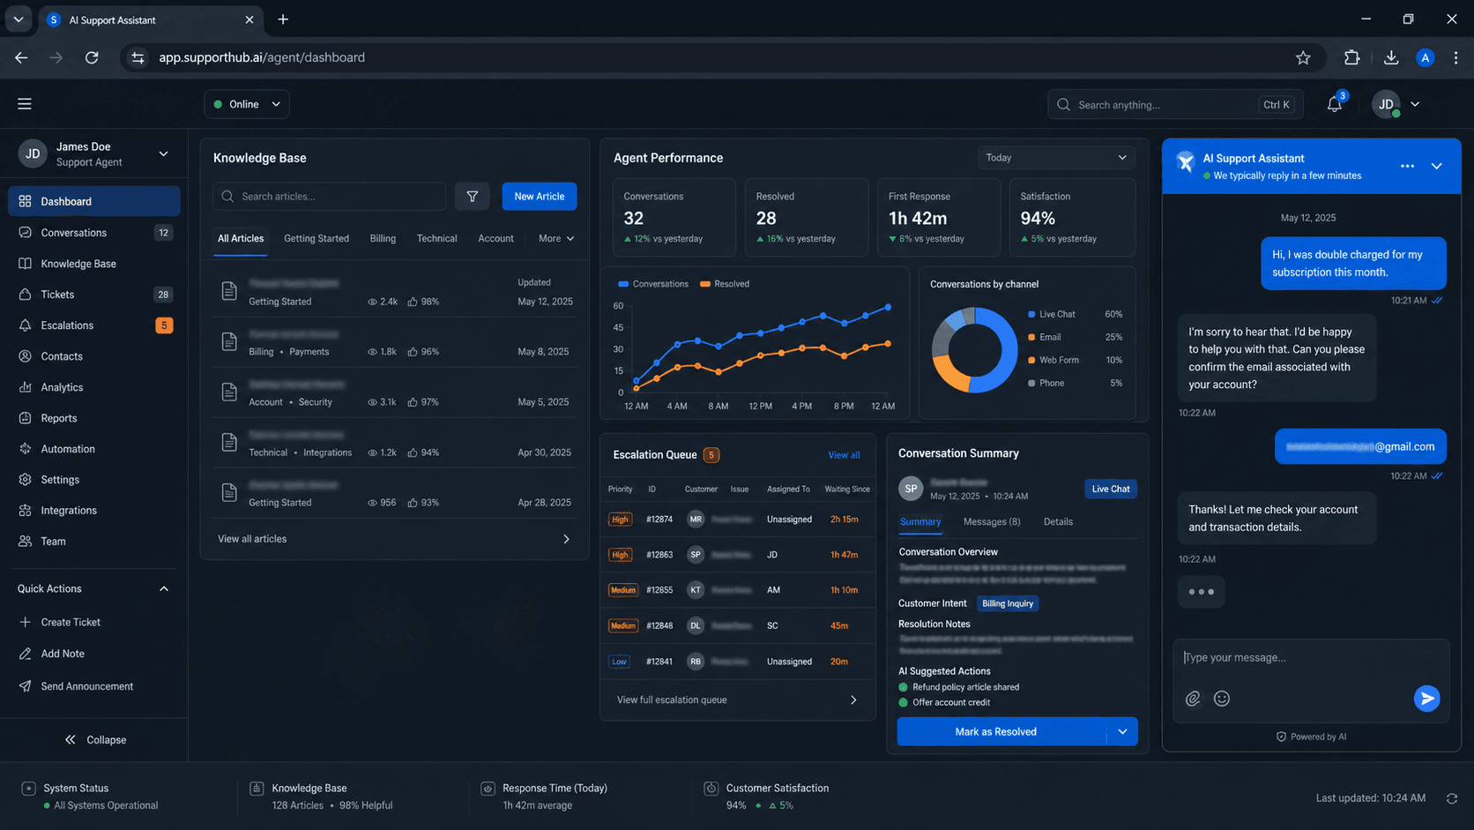Open browser extensions puzzle icon

click(x=1351, y=57)
